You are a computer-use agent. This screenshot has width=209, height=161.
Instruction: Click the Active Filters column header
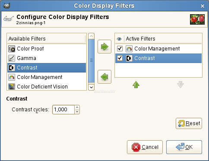(x=163, y=39)
